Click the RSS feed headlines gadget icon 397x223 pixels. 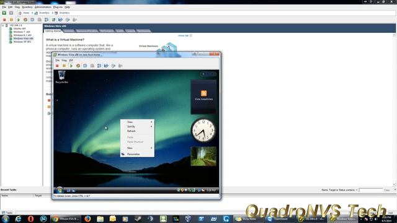pos(204,94)
